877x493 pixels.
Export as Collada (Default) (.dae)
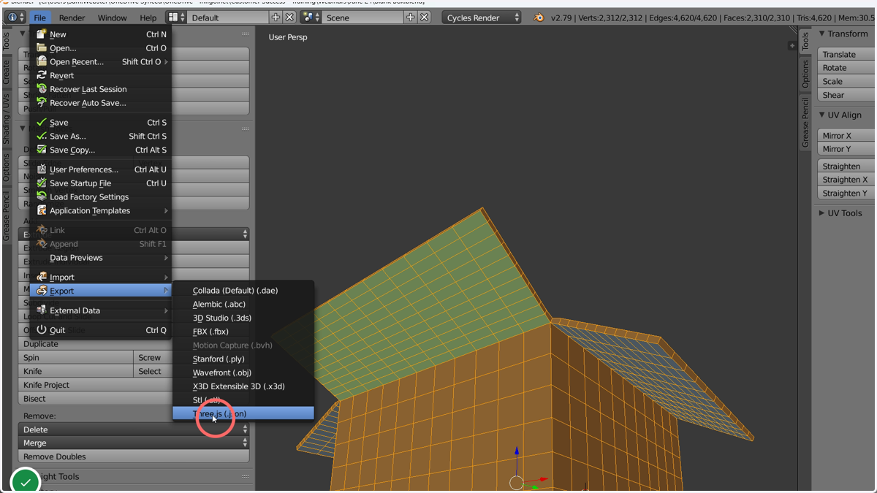pyautogui.click(x=243, y=291)
